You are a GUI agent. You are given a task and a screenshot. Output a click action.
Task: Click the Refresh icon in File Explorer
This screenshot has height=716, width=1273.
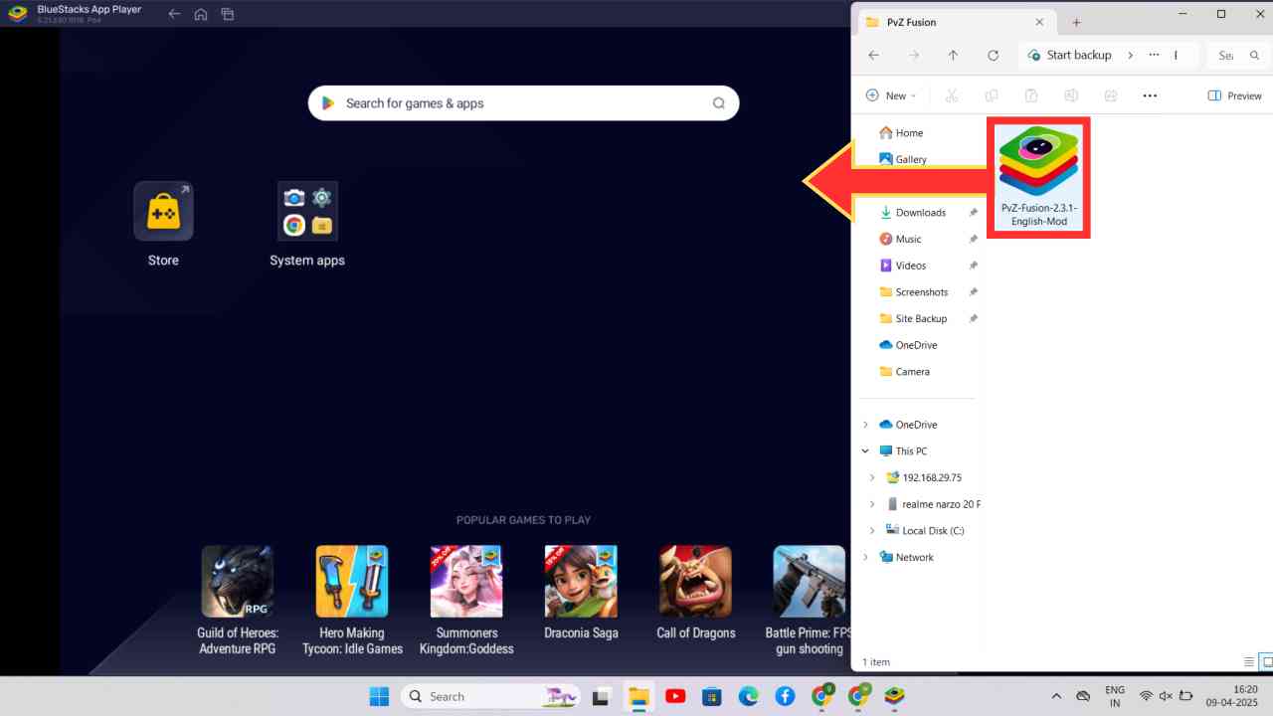point(993,55)
